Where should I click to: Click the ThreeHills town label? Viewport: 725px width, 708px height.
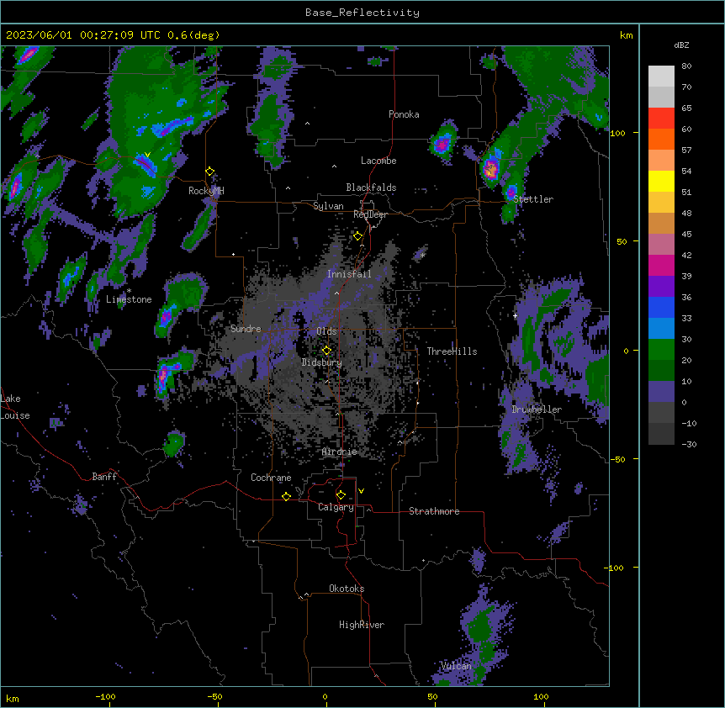point(452,351)
